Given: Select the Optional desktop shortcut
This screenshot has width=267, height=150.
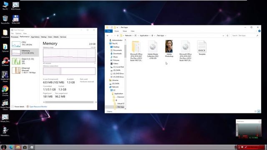Looking at the screenshot, I should pyautogui.click(x=5, y=48).
